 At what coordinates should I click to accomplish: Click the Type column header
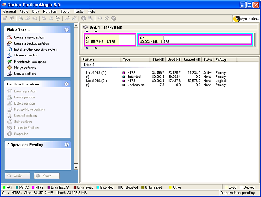coord(136,59)
